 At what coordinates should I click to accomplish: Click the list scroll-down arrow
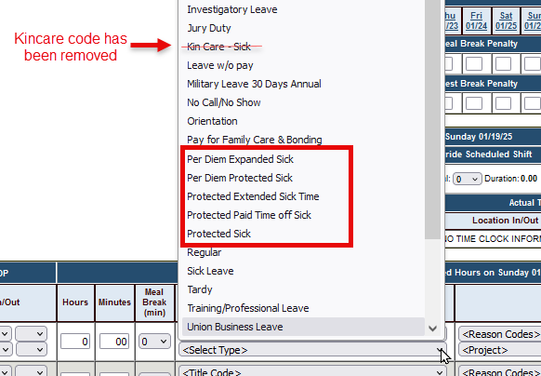[432, 329]
